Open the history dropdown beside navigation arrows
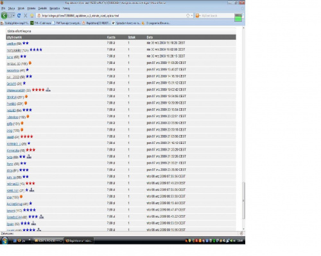 pyautogui.click(x=13, y=15)
